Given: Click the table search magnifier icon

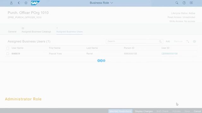Looking at the screenshot, I should [x=160, y=41].
